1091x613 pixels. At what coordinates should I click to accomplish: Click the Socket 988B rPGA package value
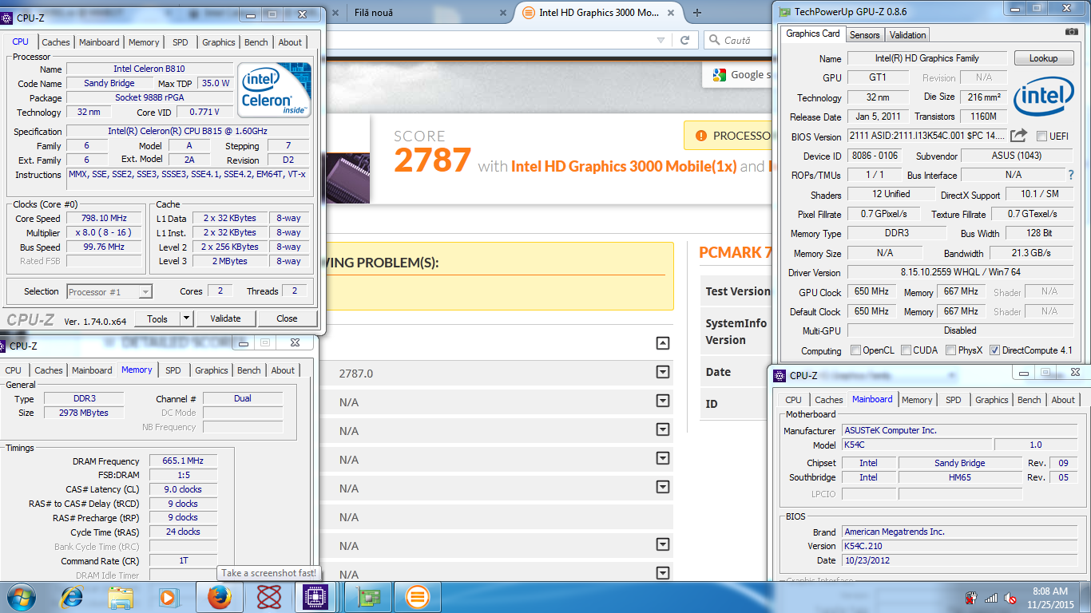coord(149,98)
